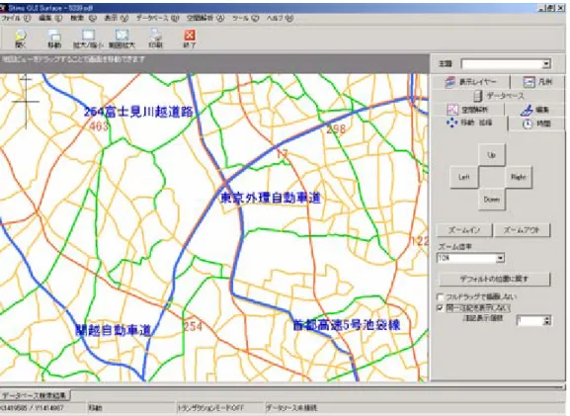The width and height of the screenshot is (570, 416).
Task: Select the 拡大/縮小 zoom toolbar tool
Action: coord(88,39)
